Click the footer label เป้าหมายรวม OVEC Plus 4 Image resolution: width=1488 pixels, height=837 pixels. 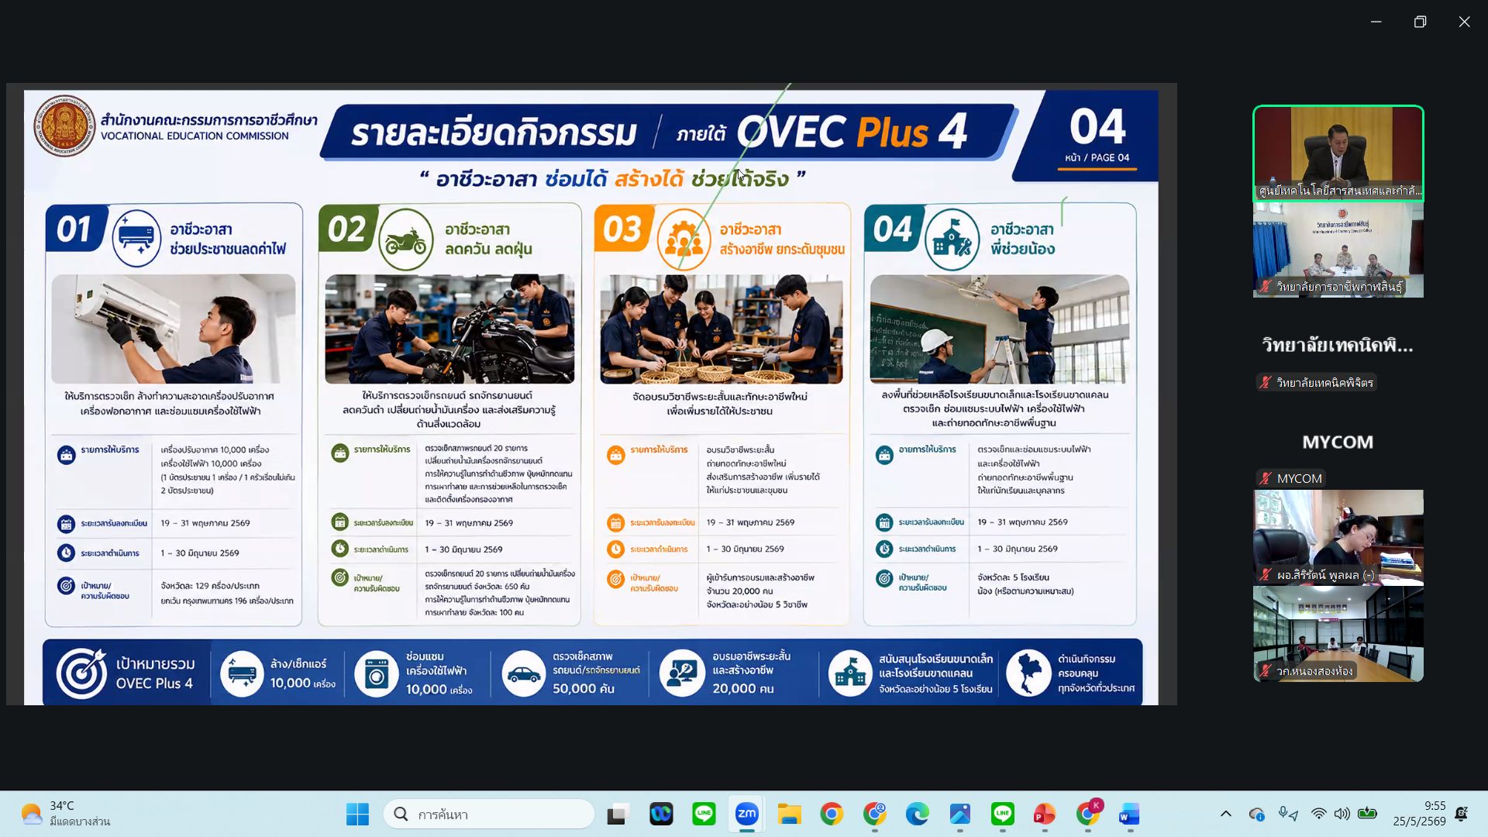(x=155, y=673)
